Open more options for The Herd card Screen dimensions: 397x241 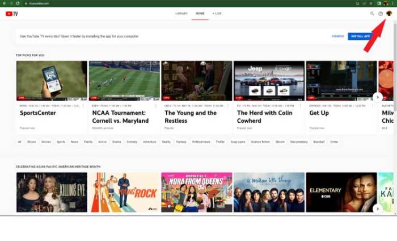point(300,106)
